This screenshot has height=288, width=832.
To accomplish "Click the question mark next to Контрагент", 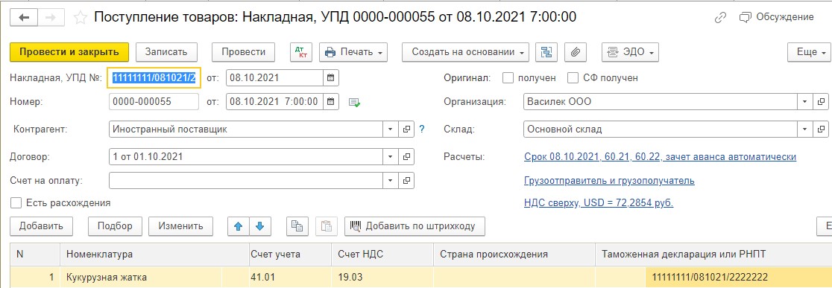I will 422,129.
